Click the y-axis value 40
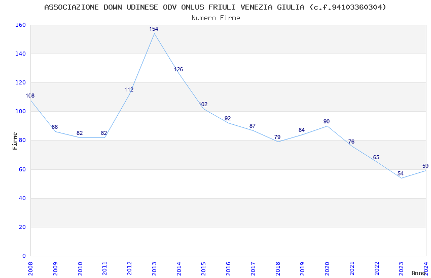Viewport: 431px width, 278px height. coord(22,198)
